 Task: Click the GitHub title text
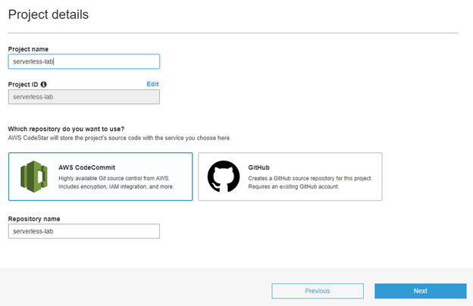tap(258, 167)
